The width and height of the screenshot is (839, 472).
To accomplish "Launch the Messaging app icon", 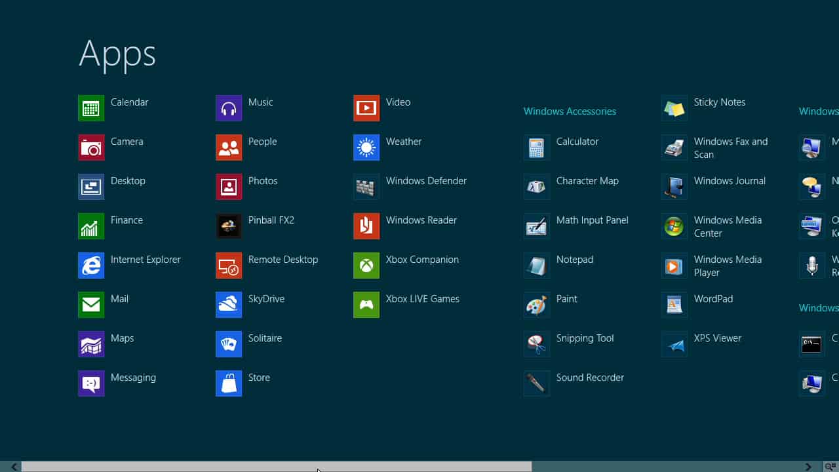I will pos(91,383).
